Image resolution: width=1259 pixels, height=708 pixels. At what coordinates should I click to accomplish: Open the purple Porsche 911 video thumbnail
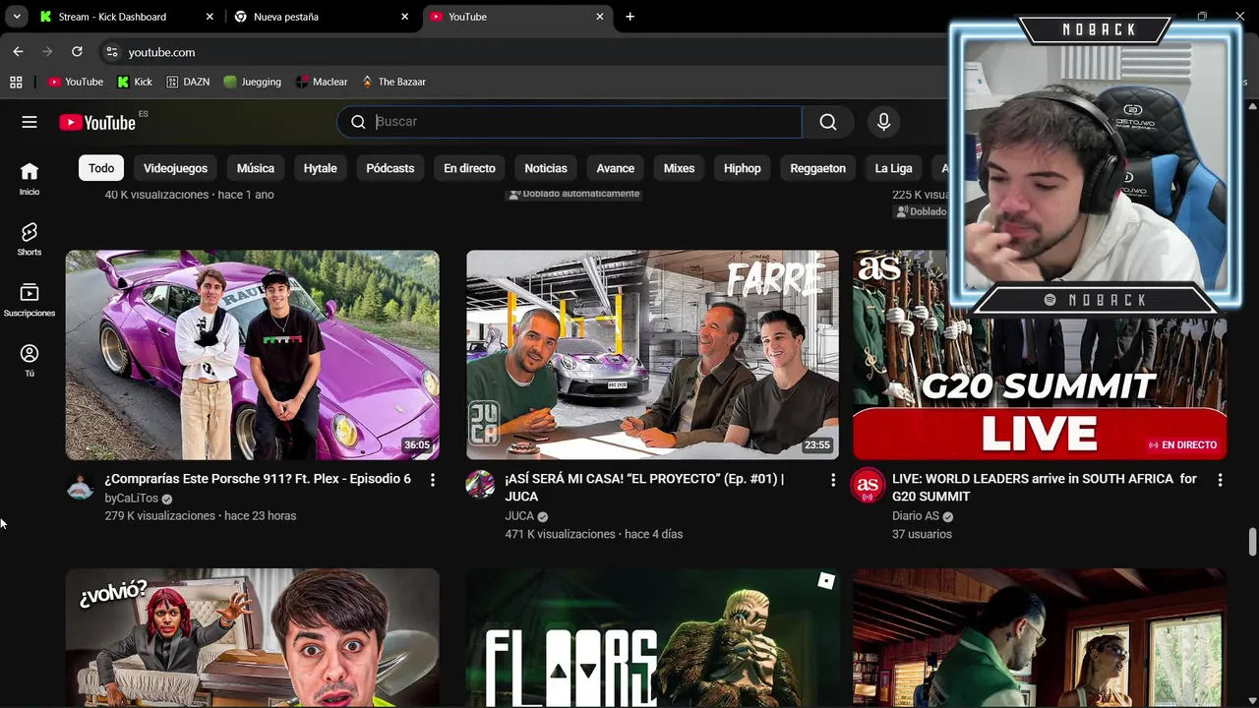click(x=253, y=355)
